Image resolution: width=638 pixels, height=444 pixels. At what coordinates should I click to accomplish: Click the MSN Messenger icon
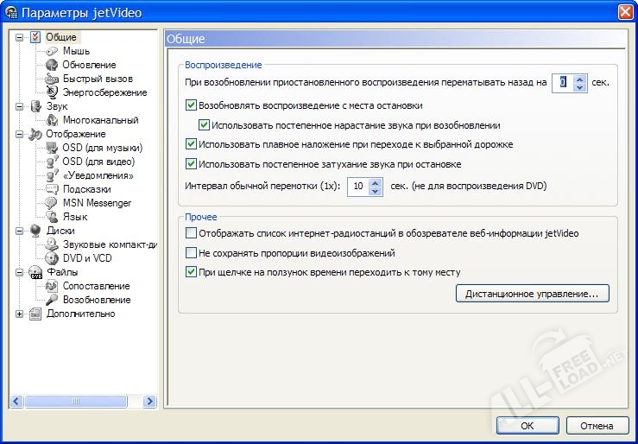[52, 203]
